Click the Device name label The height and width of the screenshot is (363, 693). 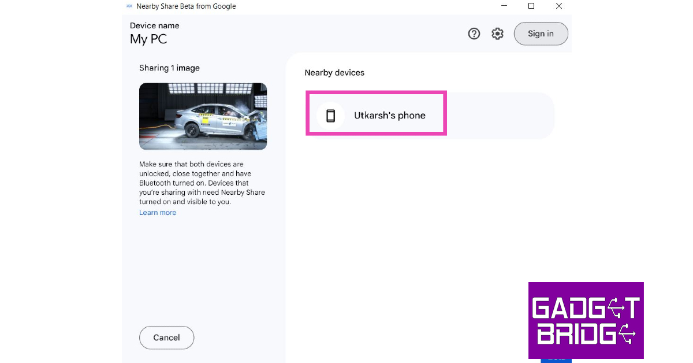pyautogui.click(x=154, y=25)
